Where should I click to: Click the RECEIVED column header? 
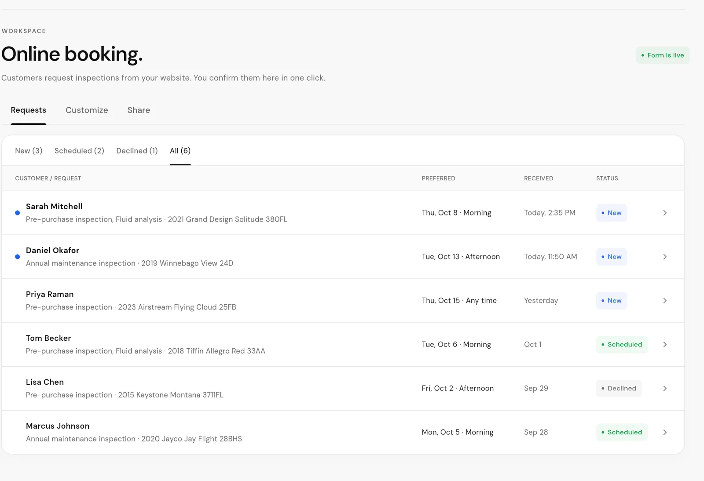(539, 179)
